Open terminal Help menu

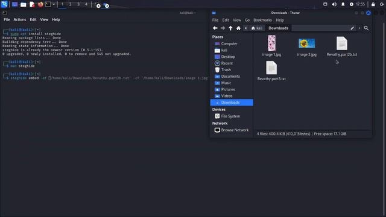(56, 20)
